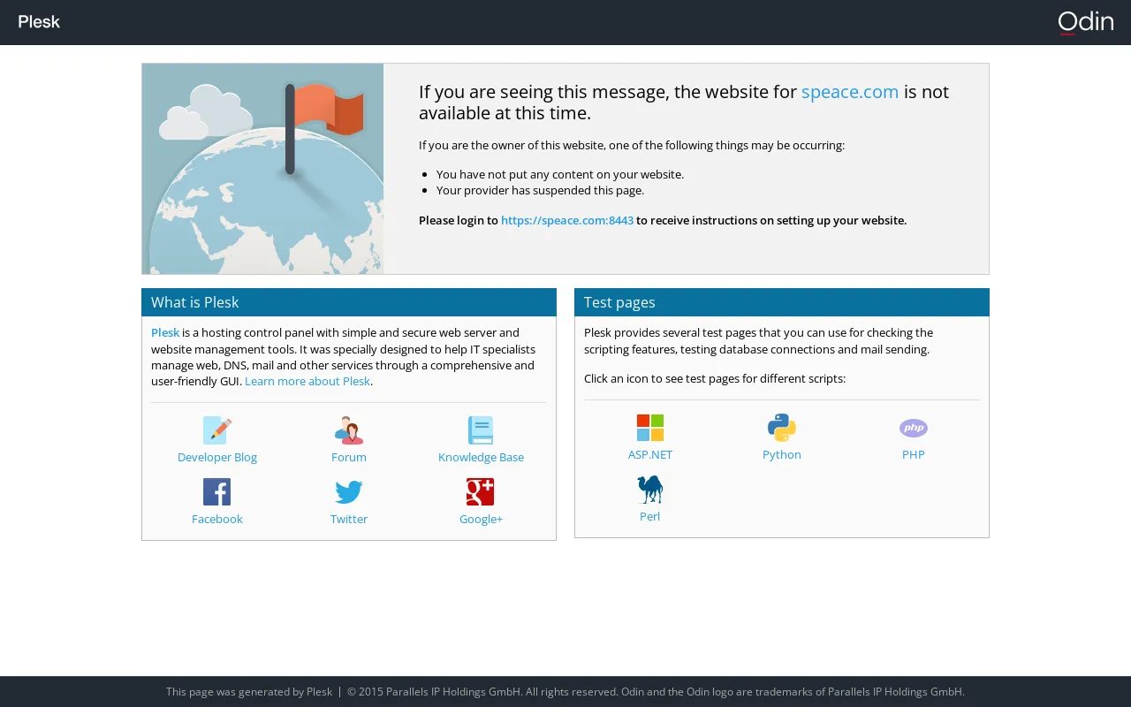Open the Perl camel icon
The height and width of the screenshot is (707, 1131).
650,490
